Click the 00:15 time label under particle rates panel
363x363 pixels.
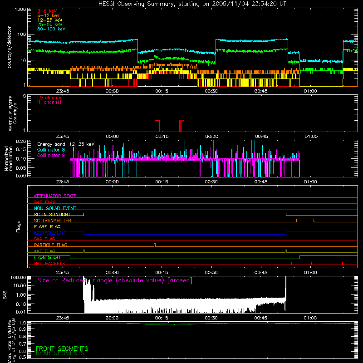point(162,137)
